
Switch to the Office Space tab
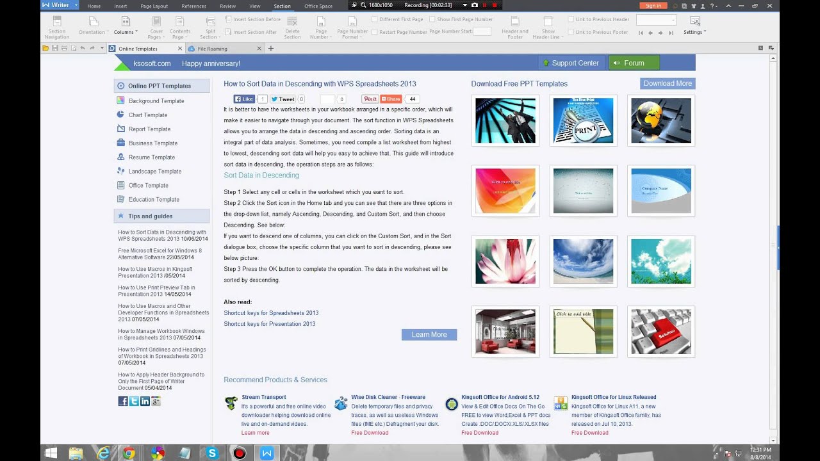click(x=318, y=6)
